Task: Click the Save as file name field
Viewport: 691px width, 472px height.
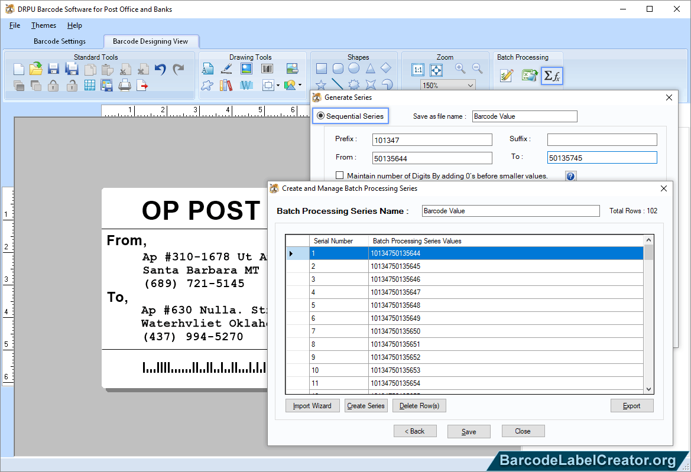Action: (x=524, y=116)
